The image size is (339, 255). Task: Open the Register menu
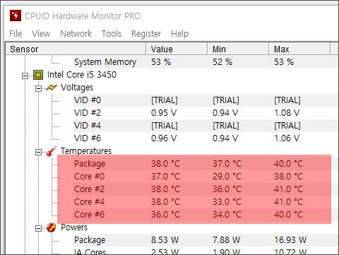tap(146, 34)
